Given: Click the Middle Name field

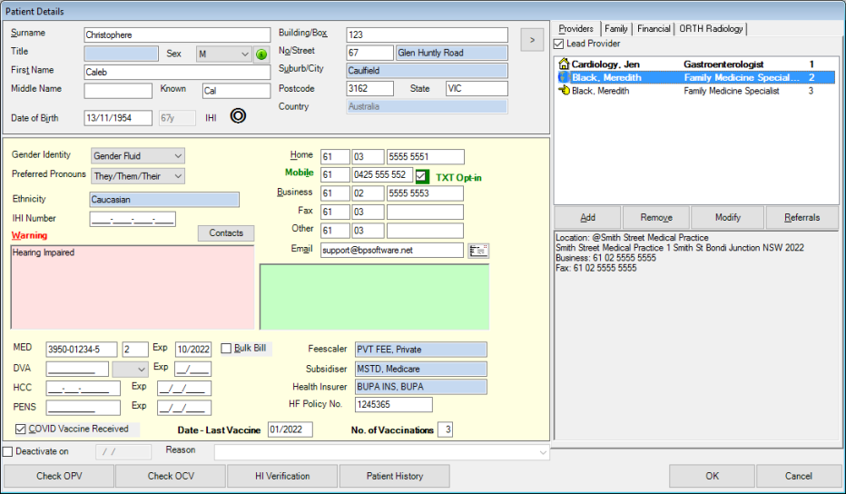Looking at the screenshot, I should click(x=118, y=91).
